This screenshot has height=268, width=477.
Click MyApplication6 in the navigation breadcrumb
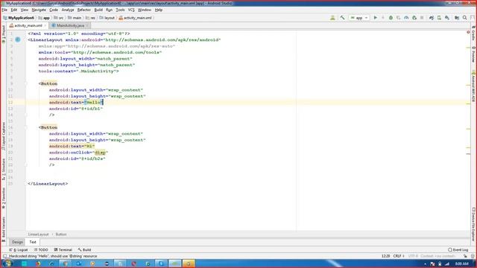point(19,18)
